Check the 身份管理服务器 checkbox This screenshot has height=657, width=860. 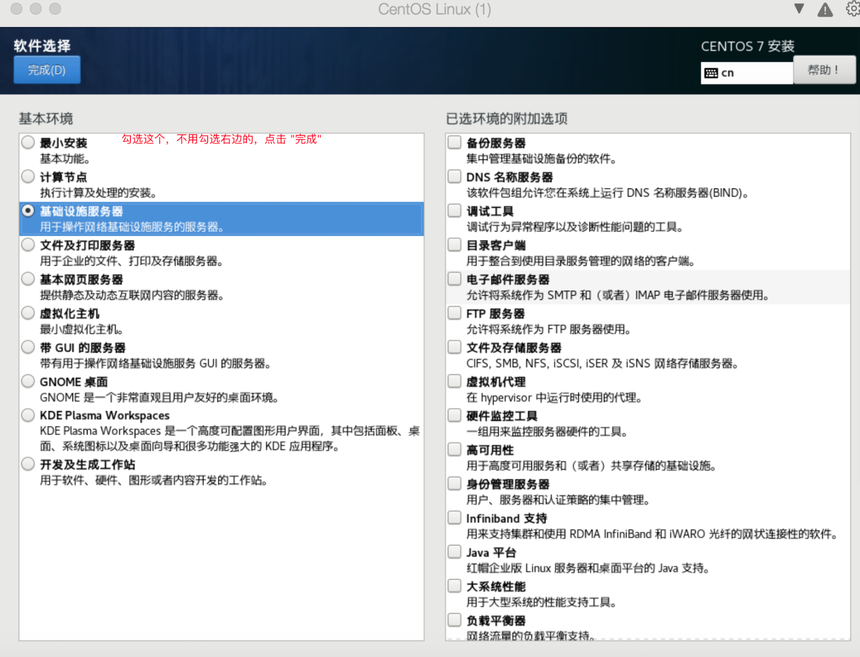[455, 484]
